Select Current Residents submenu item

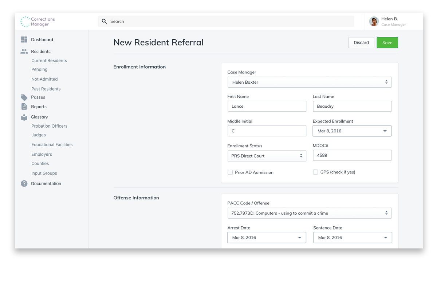[49, 61]
